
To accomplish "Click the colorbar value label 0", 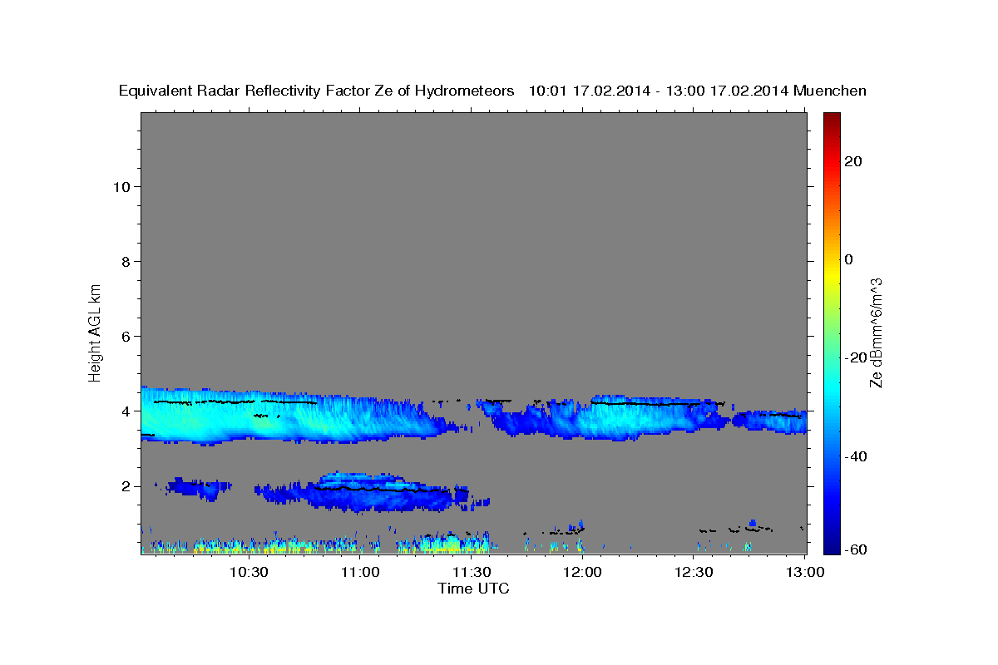I will [848, 259].
